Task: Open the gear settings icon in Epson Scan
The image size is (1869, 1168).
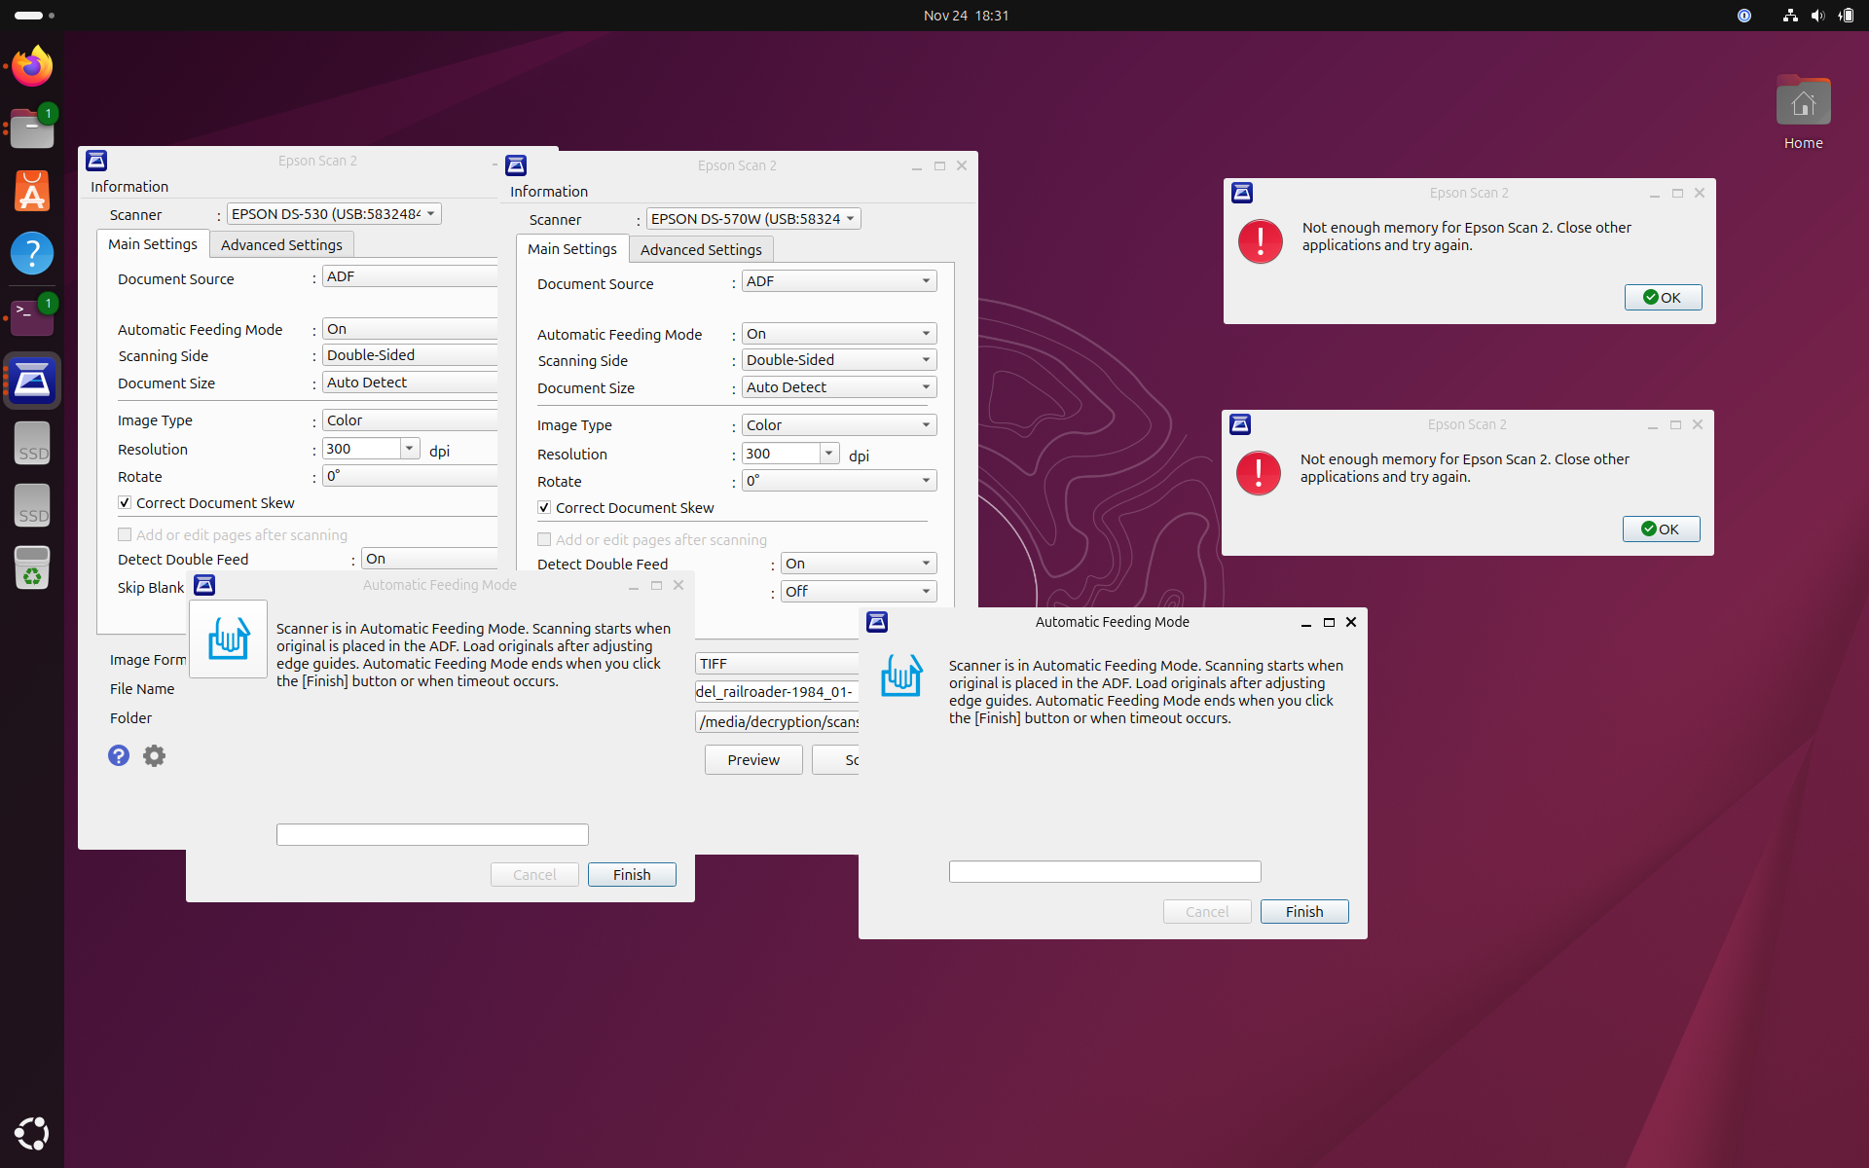Action: tap(154, 755)
